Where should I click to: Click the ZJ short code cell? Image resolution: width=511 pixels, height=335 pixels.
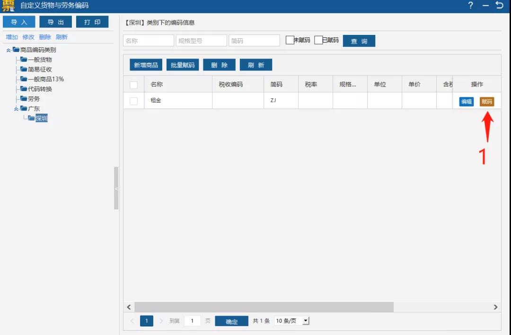point(281,100)
